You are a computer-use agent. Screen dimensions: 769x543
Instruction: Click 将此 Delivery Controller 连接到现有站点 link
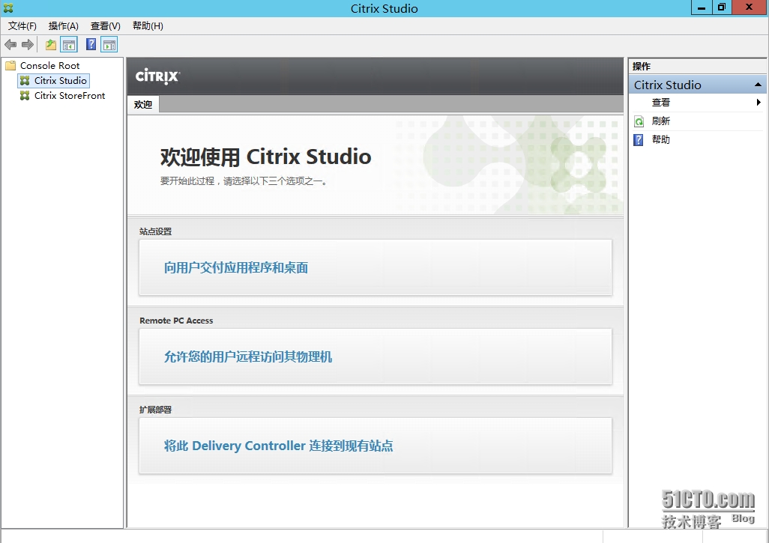coord(278,446)
